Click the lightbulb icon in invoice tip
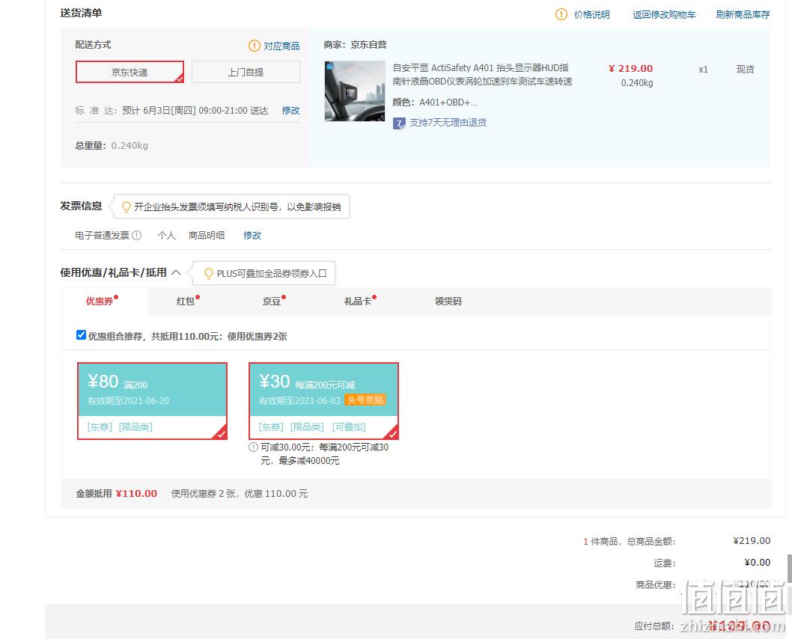Image resolution: width=792 pixels, height=639 pixels. point(127,207)
